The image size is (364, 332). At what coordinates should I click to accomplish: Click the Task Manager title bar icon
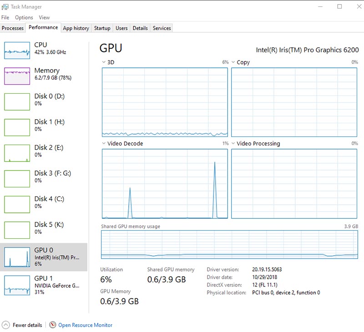[x=5, y=7]
